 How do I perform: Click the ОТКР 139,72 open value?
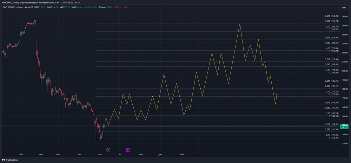click(x=40, y=7)
